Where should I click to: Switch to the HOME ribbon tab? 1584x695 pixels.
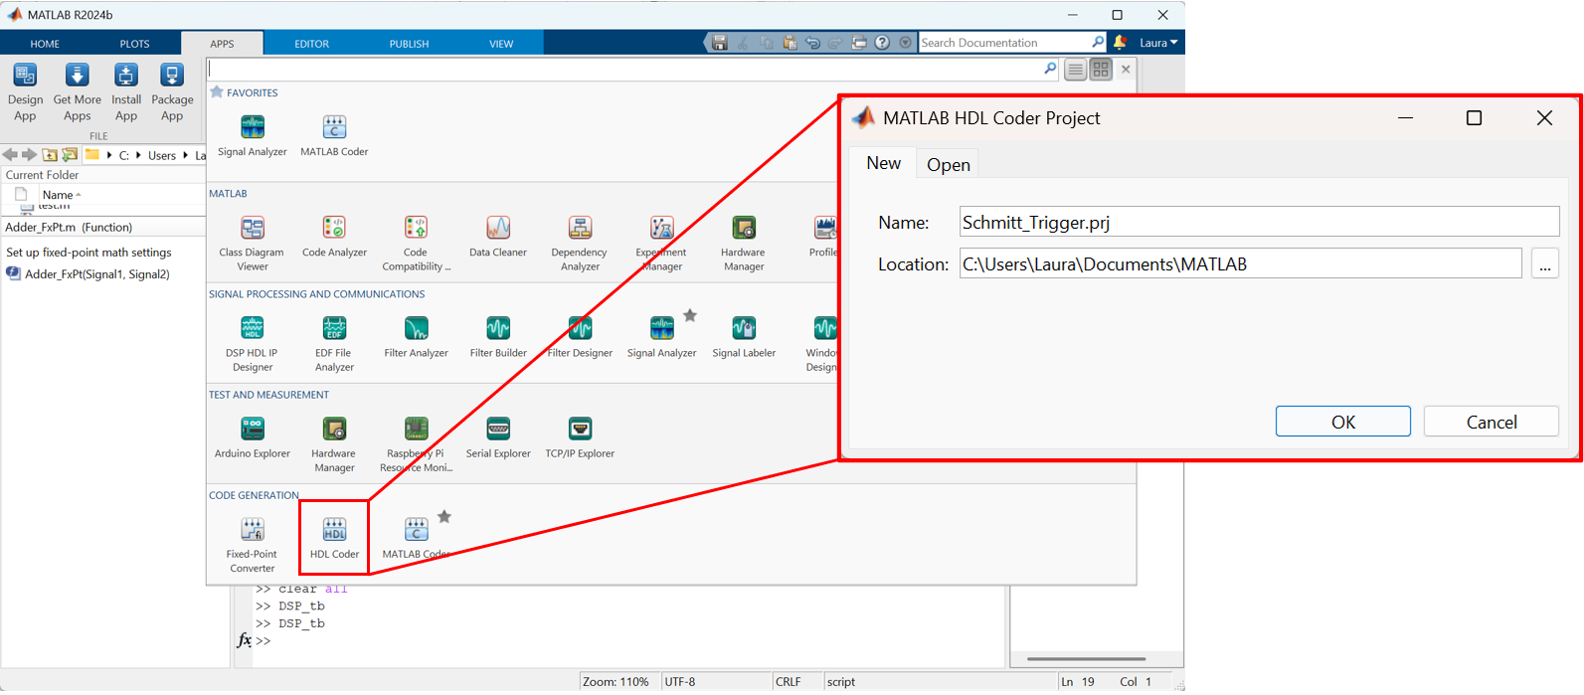tap(45, 44)
